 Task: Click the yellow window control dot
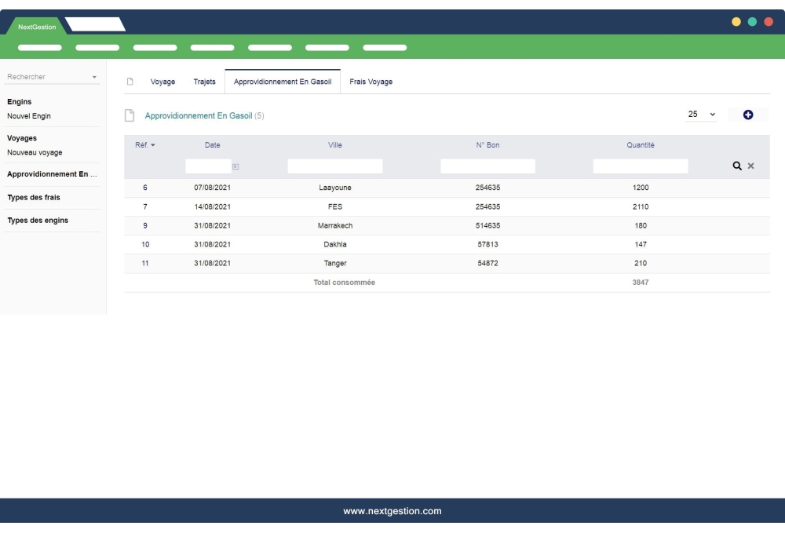(736, 22)
